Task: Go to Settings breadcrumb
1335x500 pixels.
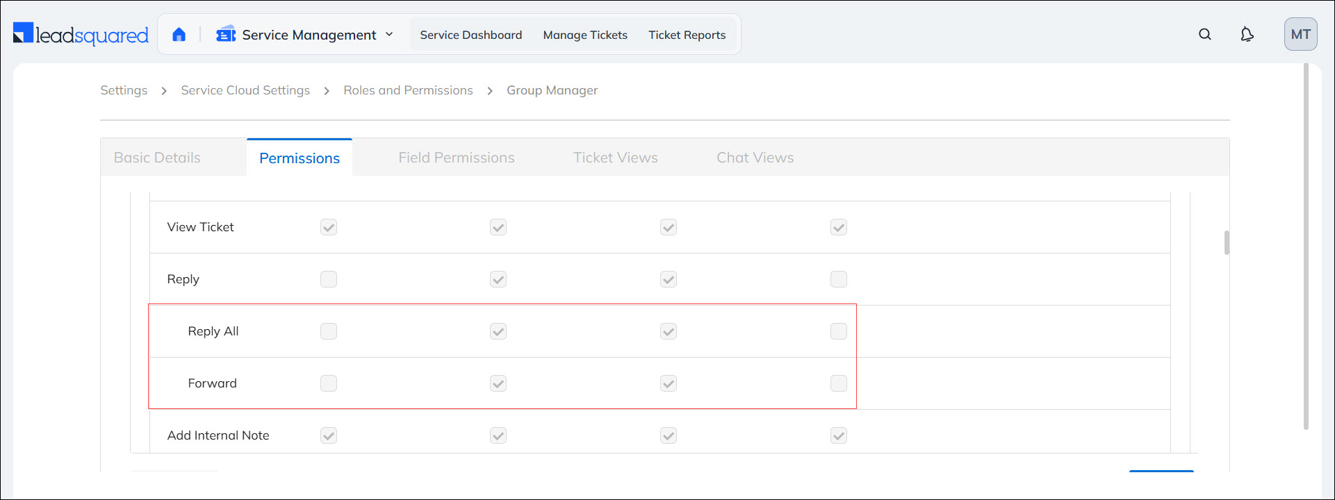Action: [x=124, y=90]
